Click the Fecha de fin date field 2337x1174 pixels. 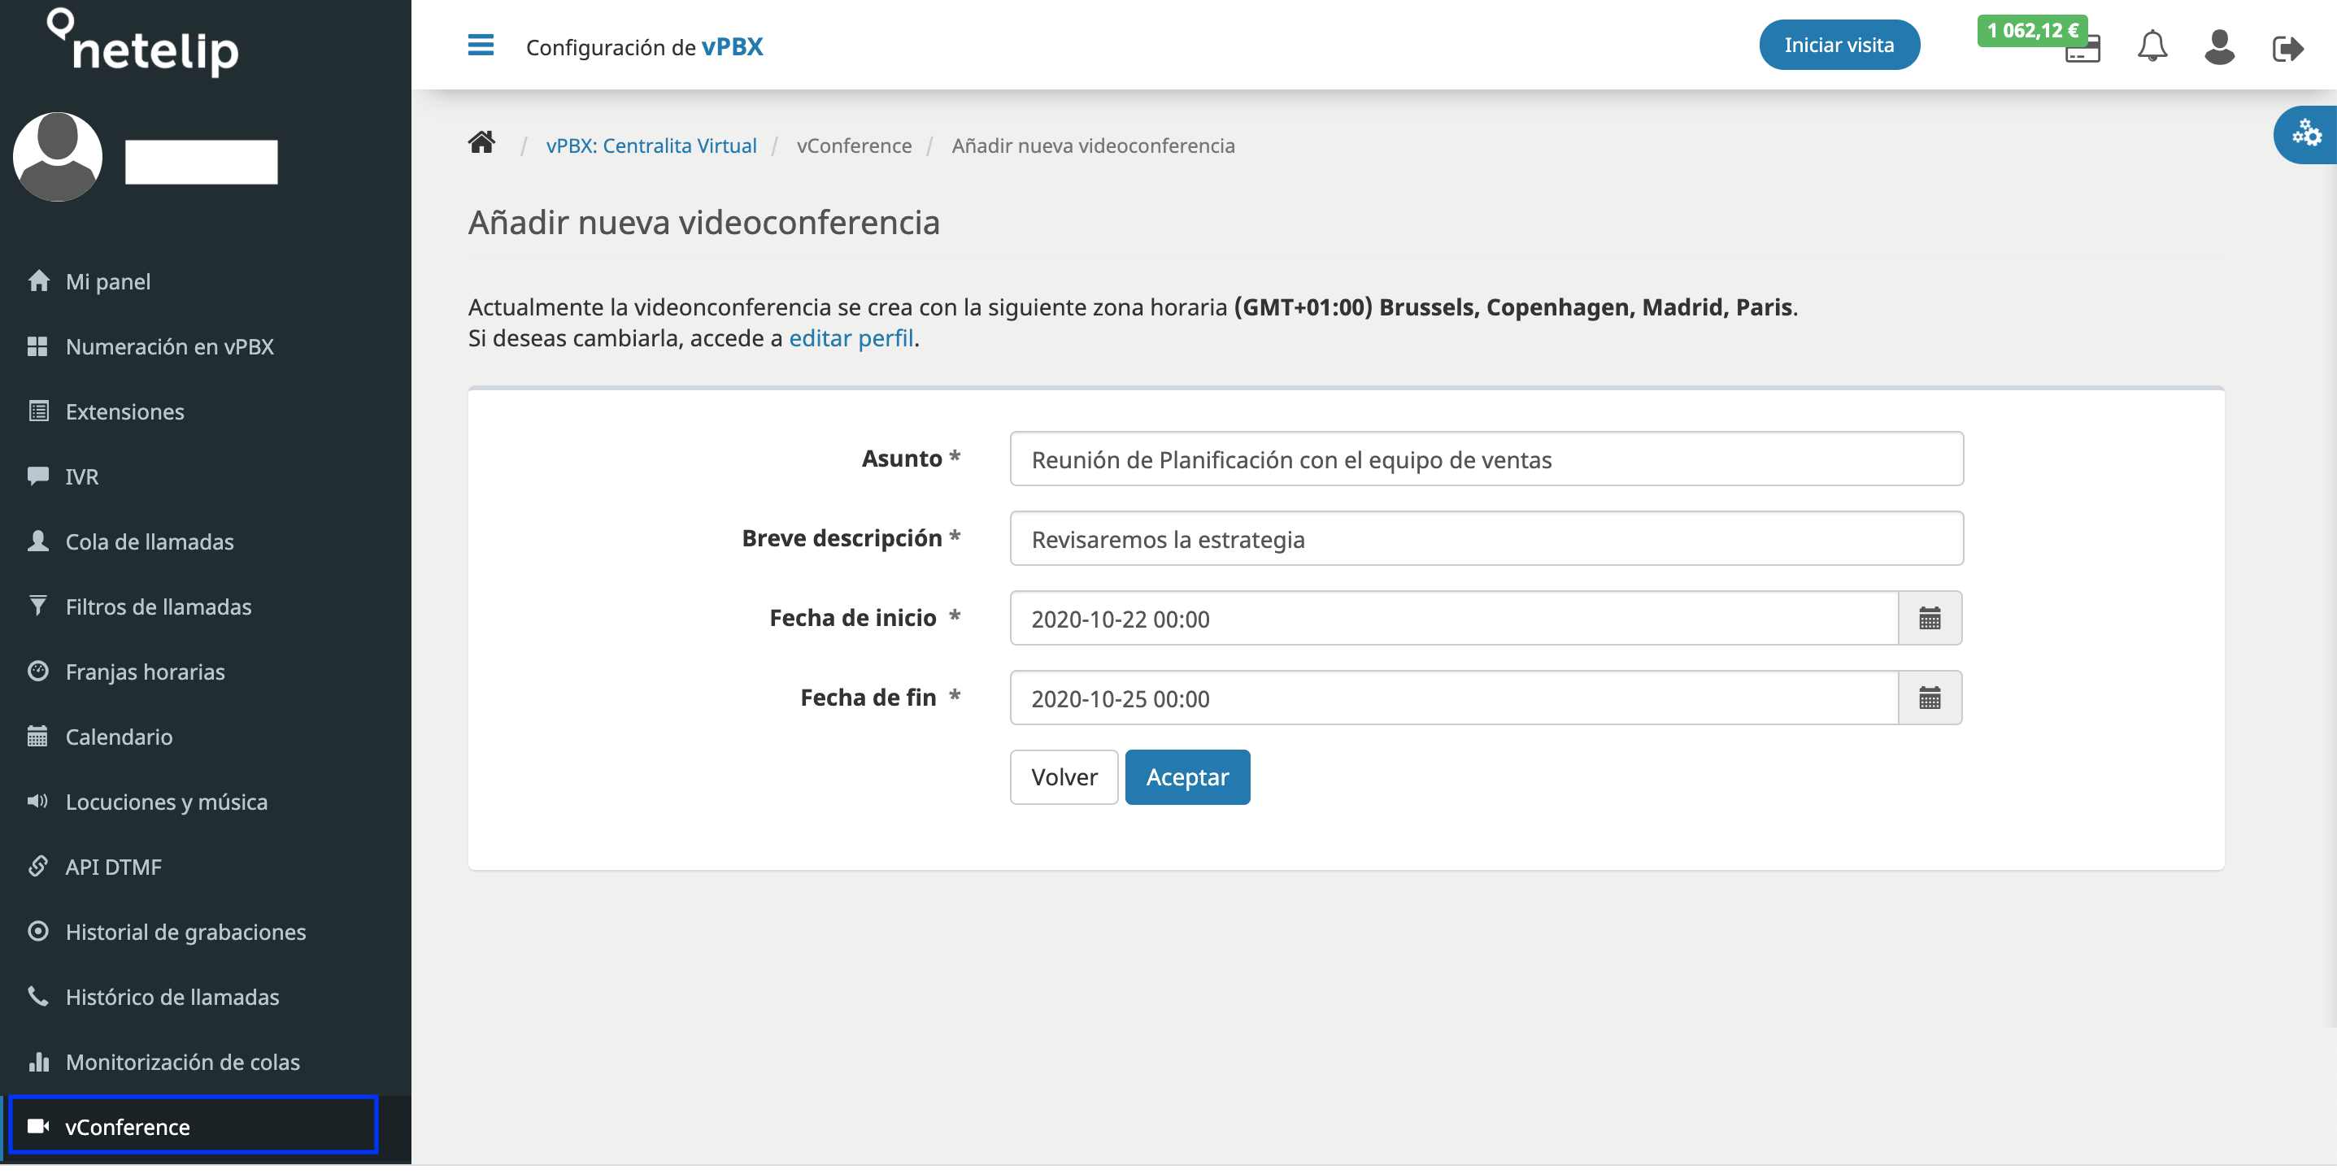pos(1453,698)
